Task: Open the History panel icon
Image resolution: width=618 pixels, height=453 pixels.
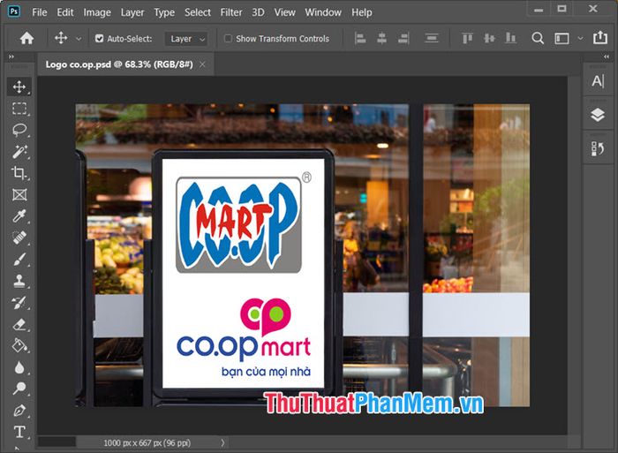Action: coord(598,149)
